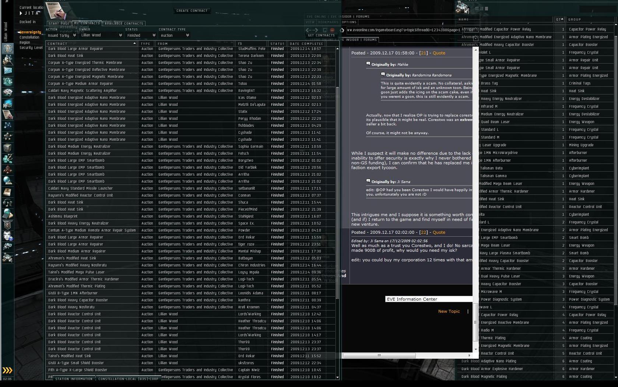Viewport: 618px width, 387px height.
Task: Switch items window to large icons view
Action: point(477,8)
